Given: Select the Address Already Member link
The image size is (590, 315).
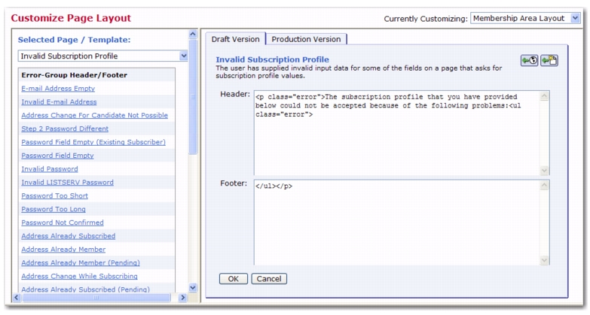Looking at the screenshot, I should tap(63, 250).
